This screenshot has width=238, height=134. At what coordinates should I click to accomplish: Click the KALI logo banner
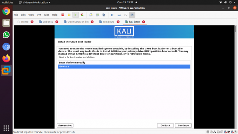(x=124, y=32)
